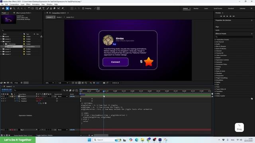Expand the Assets folder in Project panel

point(1,37)
